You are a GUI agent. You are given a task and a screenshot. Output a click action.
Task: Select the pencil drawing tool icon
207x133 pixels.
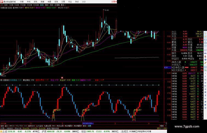(x=205, y=63)
